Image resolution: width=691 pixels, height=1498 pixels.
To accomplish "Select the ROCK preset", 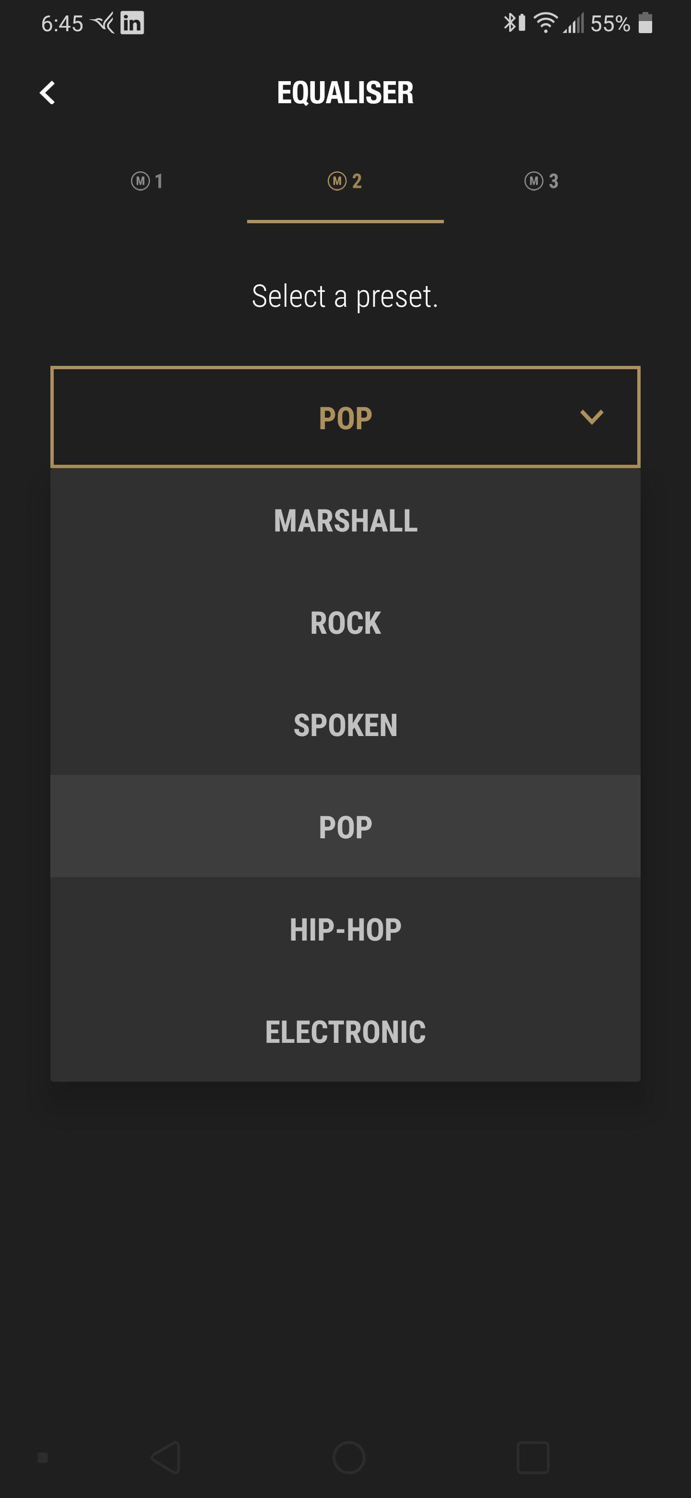I will point(345,623).
